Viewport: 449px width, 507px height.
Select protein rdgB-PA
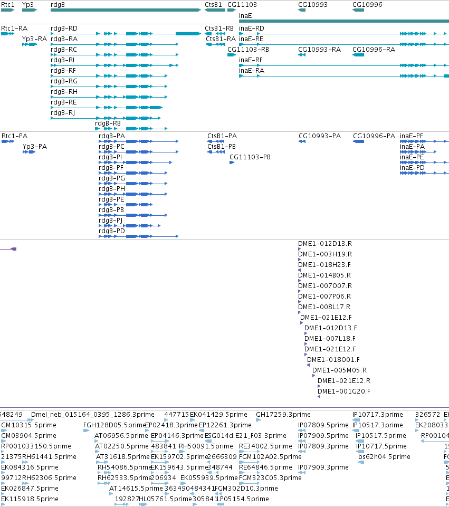pyautogui.click(x=138, y=141)
